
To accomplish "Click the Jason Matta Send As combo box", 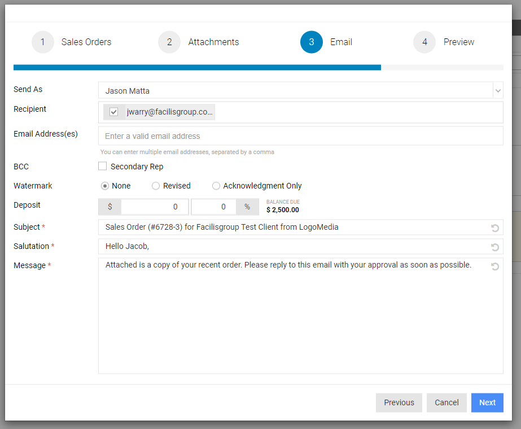I will pos(301,90).
